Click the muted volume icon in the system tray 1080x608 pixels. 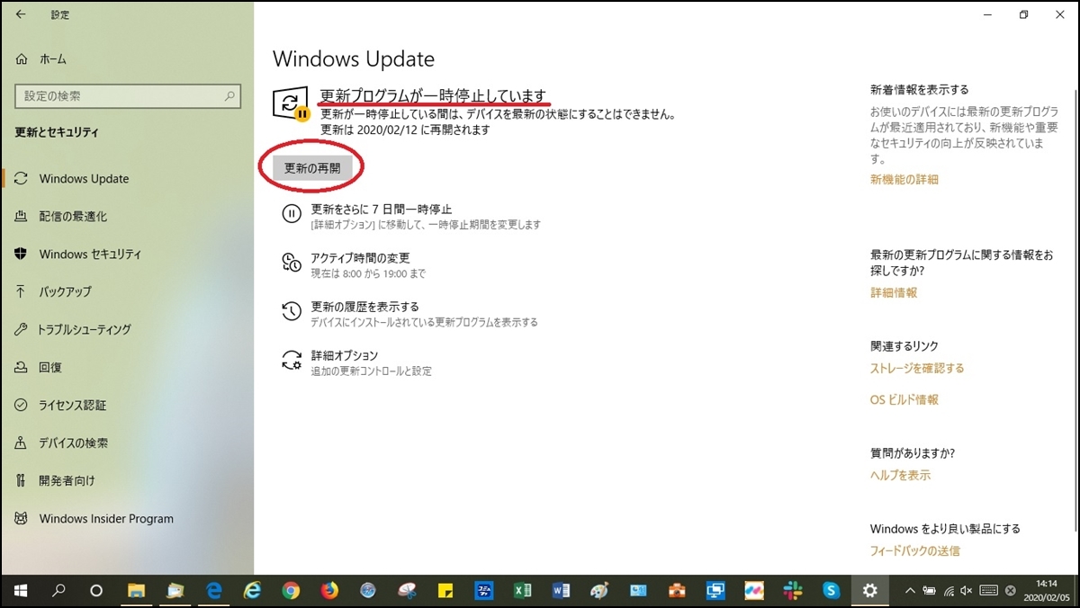pyautogui.click(x=967, y=591)
